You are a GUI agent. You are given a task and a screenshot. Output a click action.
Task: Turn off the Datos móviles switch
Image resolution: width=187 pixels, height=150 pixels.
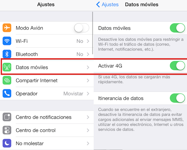177,28
